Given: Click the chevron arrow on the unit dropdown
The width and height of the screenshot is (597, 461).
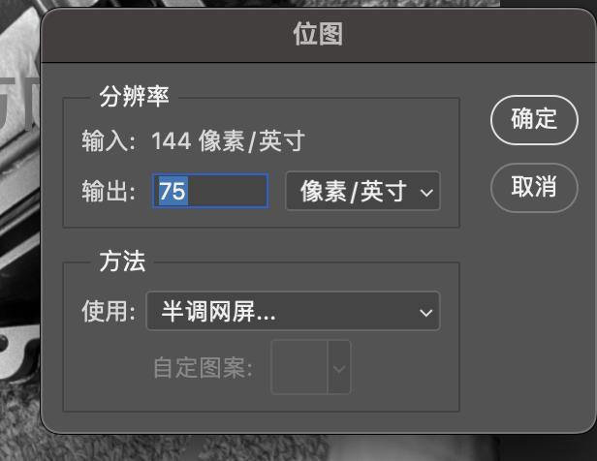Looking at the screenshot, I should [x=426, y=193].
